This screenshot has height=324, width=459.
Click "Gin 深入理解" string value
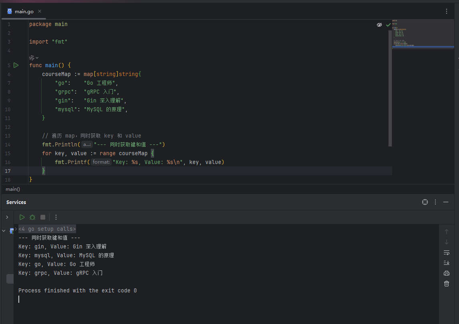click(104, 100)
